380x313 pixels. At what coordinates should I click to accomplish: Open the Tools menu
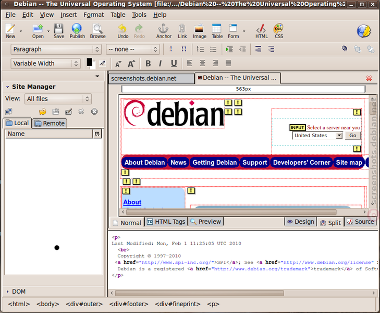tap(139, 15)
